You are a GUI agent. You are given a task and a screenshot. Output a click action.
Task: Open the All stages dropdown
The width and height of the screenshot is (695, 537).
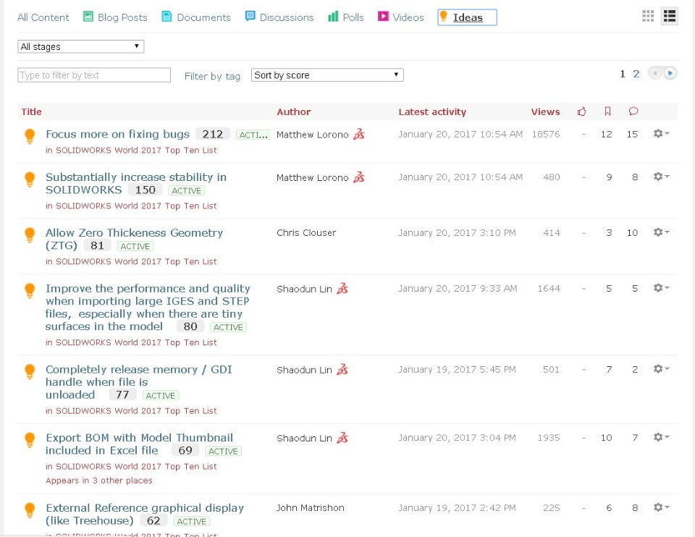point(80,46)
